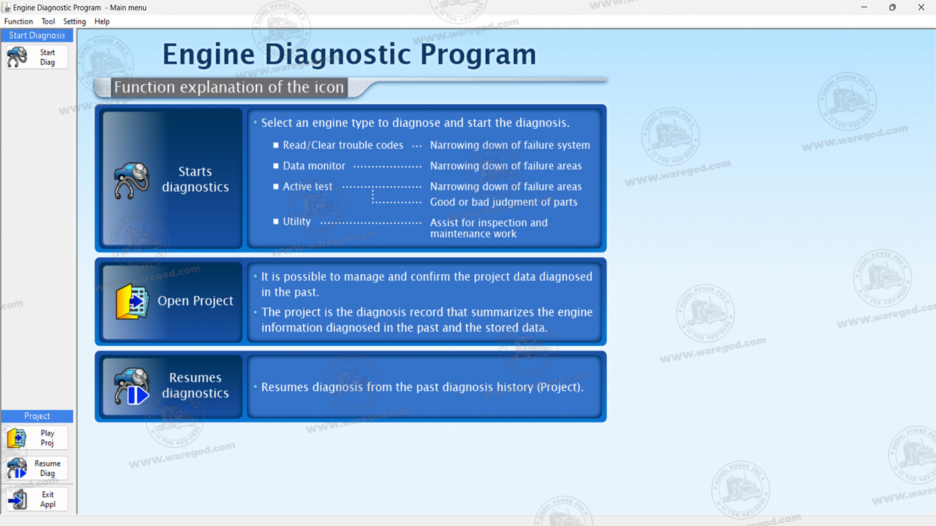Screen dimensions: 936x526
Task: Open the Help menu
Action: click(x=102, y=21)
